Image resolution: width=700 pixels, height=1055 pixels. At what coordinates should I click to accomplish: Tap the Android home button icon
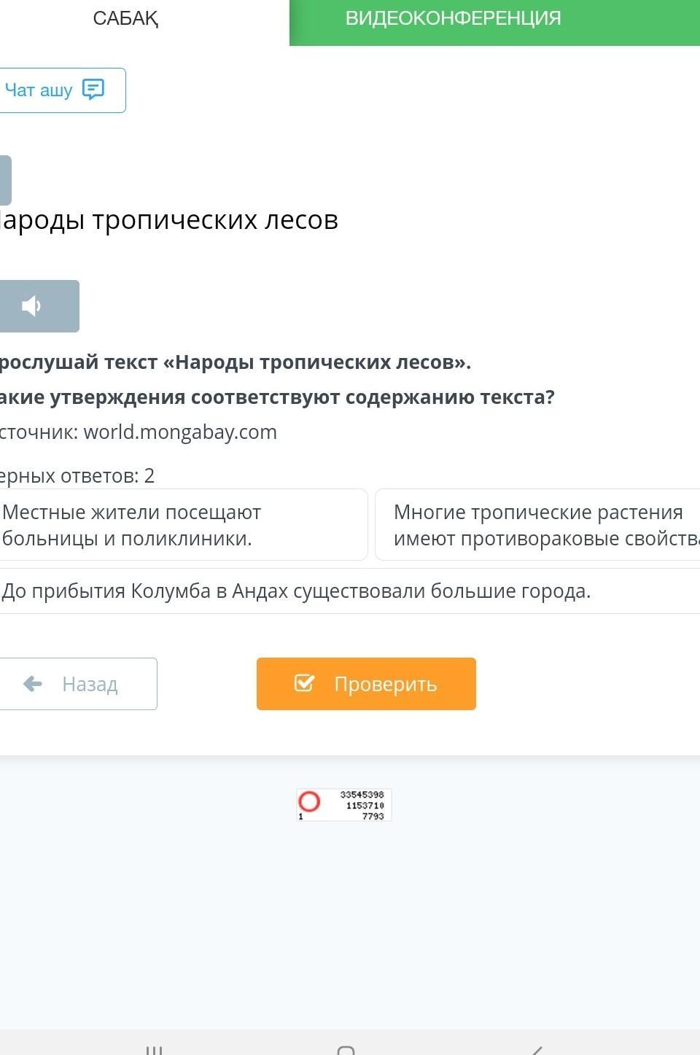click(346, 1050)
